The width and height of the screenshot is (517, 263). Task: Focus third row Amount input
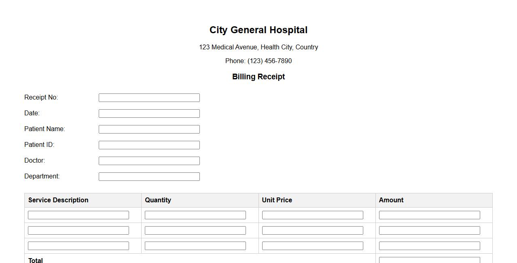click(429, 246)
